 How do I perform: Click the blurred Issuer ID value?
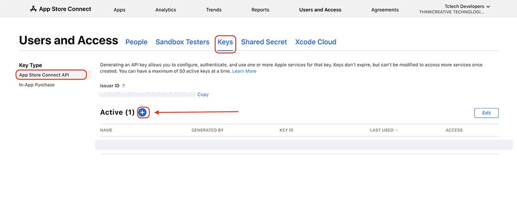[x=147, y=94]
